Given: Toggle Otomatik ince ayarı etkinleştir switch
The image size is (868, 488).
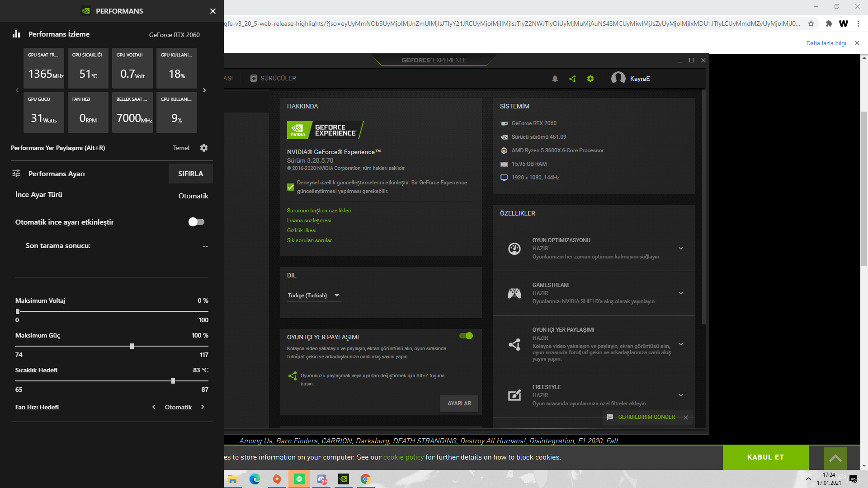Looking at the screenshot, I should [x=196, y=222].
